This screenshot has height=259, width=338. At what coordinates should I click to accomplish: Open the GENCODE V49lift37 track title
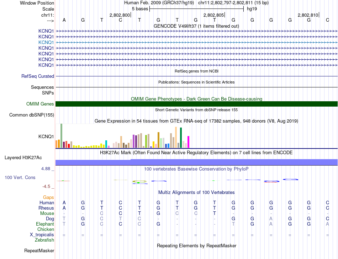click(196, 26)
